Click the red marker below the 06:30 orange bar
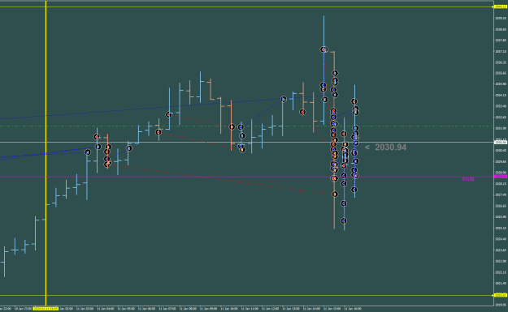Image resolution: width=508 pixels, height=312 pixels. [x=158, y=132]
